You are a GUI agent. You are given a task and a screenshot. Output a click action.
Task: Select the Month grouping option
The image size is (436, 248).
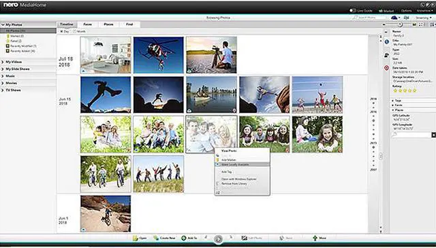[x=79, y=31]
